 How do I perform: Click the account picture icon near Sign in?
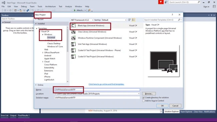214,6
